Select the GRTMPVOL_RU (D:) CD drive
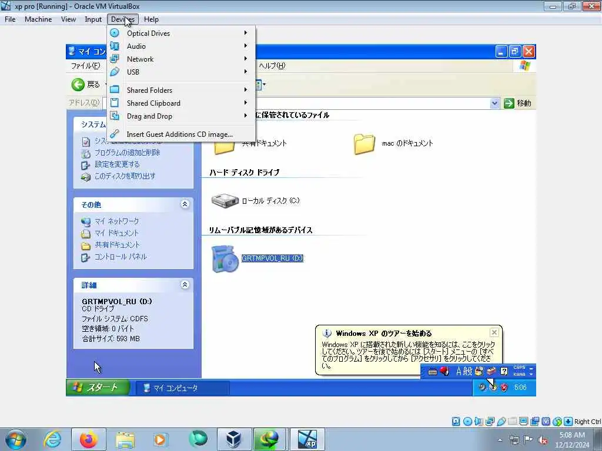 [x=257, y=258]
